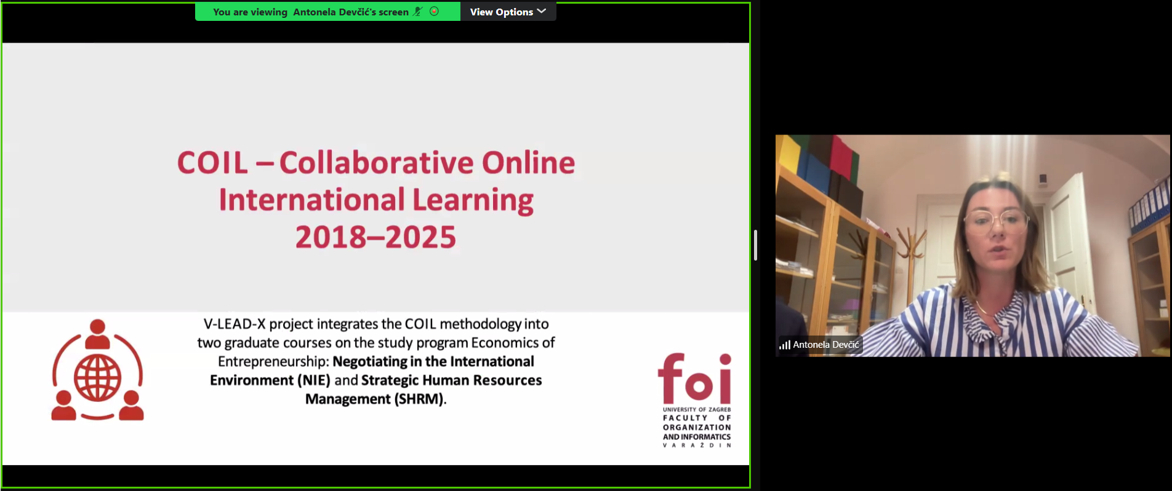Click the green "You are viewing" screen banner
Image resolution: width=1172 pixels, height=491 pixels.
310,12
